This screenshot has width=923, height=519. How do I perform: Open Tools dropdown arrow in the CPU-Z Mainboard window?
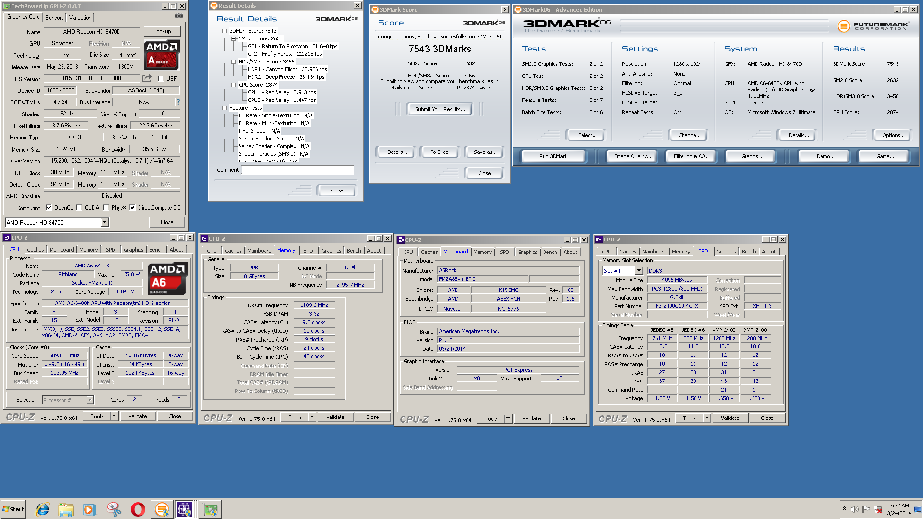pos(508,418)
